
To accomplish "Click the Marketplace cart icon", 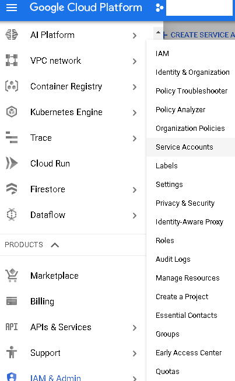I will [x=12, y=275].
